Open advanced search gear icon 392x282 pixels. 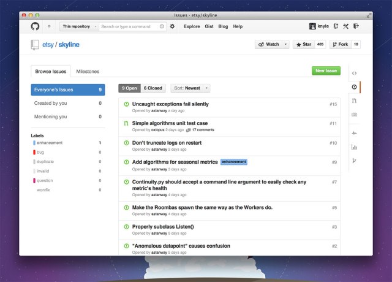172,26
